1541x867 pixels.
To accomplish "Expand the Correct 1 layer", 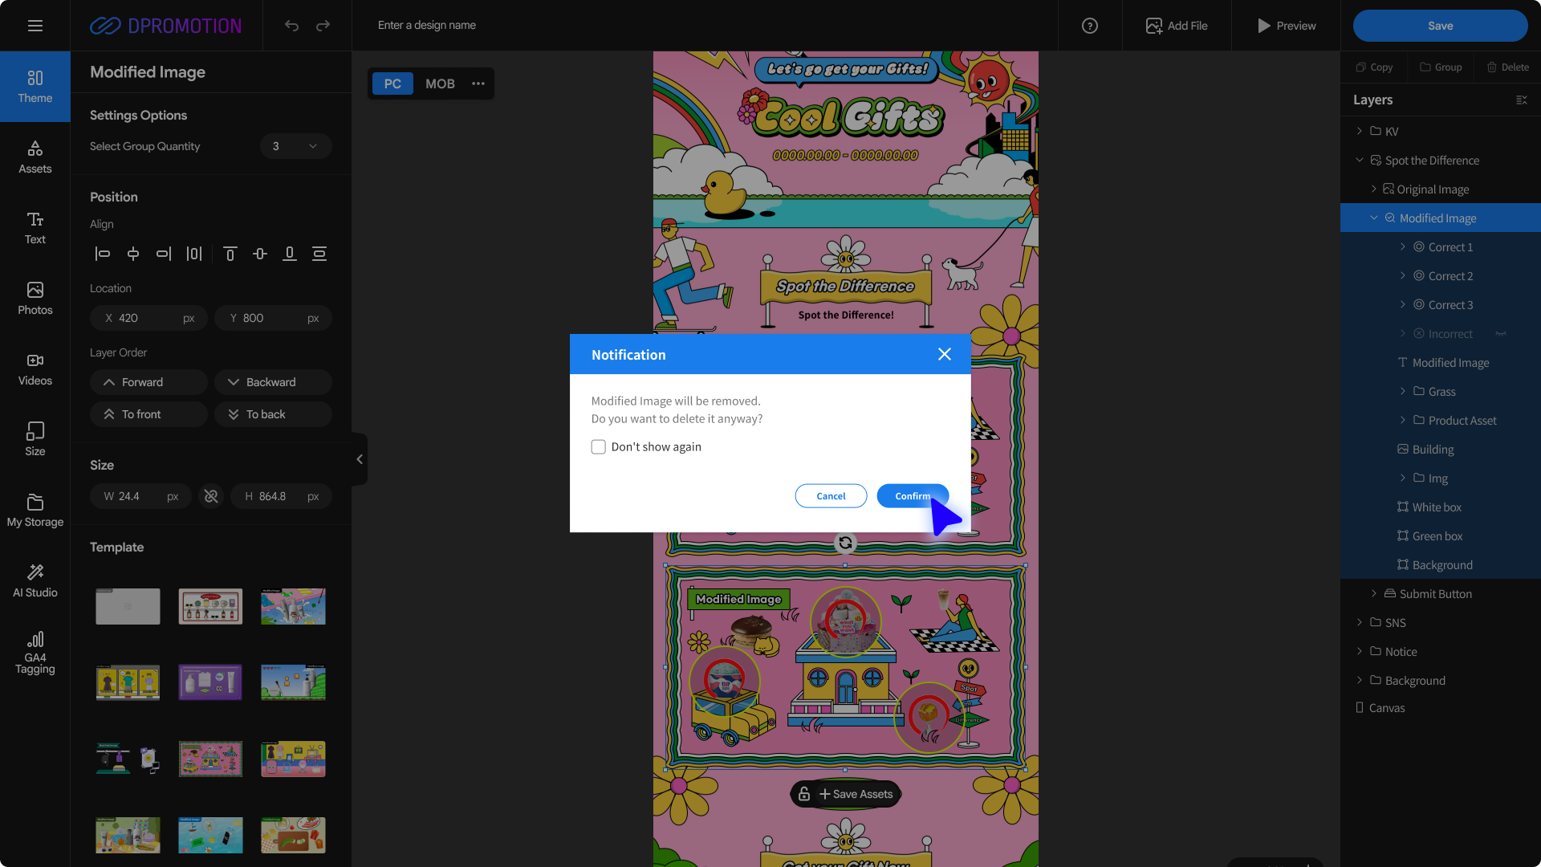I will point(1402,247).
